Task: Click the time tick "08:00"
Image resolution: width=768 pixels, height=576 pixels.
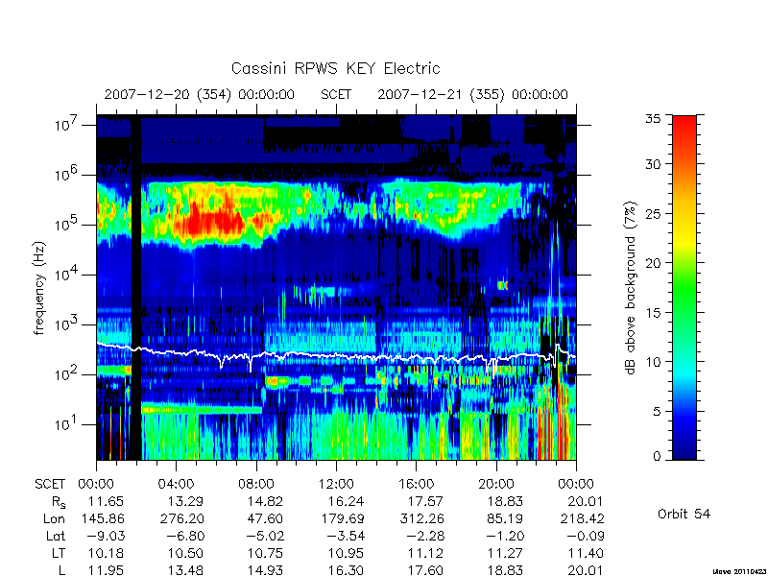Action: coord(256,484)
